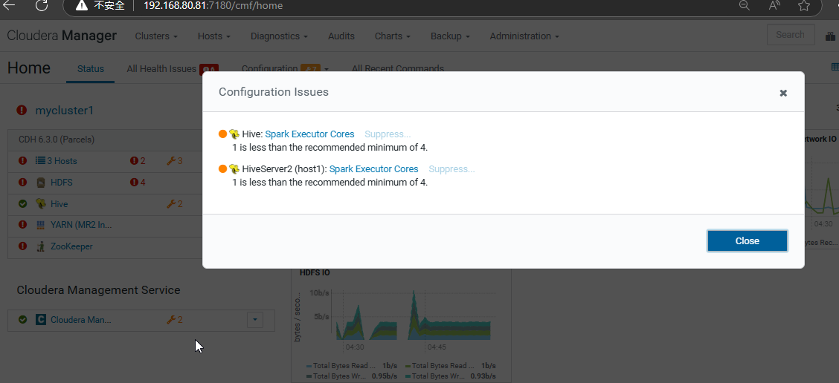Viewport: 839px width, 383px height.
Task: Expand the Cloudera Management Service actions dropdown
Action: tap(254, 319)
